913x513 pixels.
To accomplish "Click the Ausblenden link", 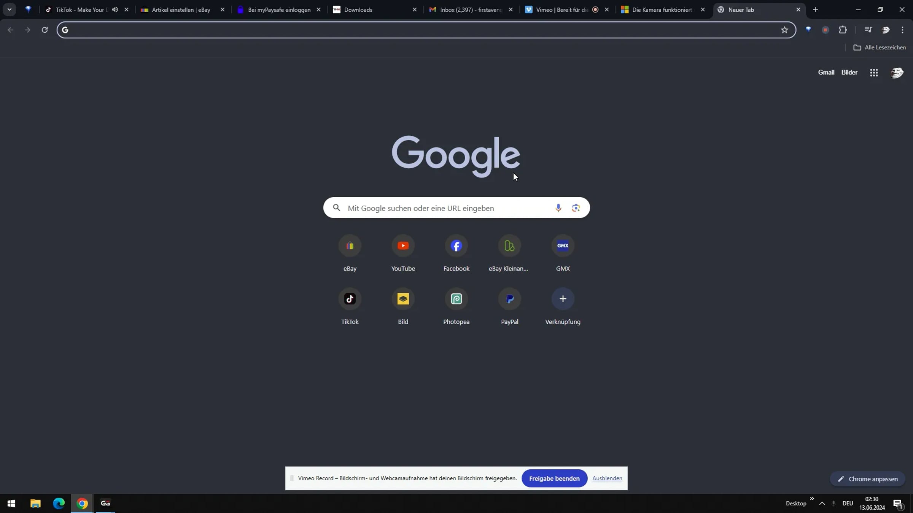I will click(x=607, y=478).
